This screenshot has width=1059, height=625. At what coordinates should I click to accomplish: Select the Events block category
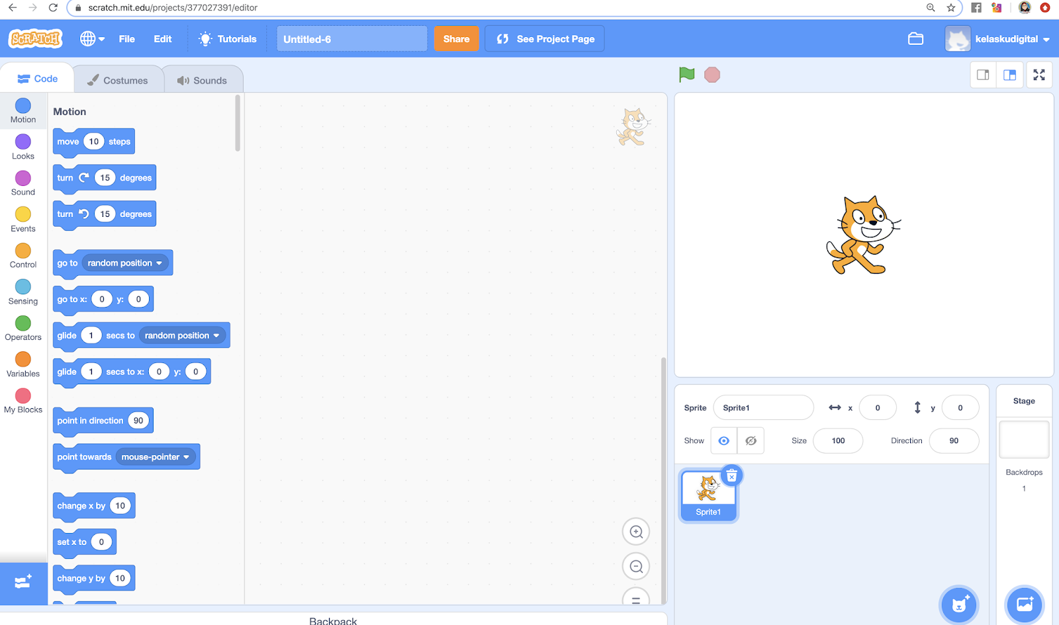pos(23,220)
